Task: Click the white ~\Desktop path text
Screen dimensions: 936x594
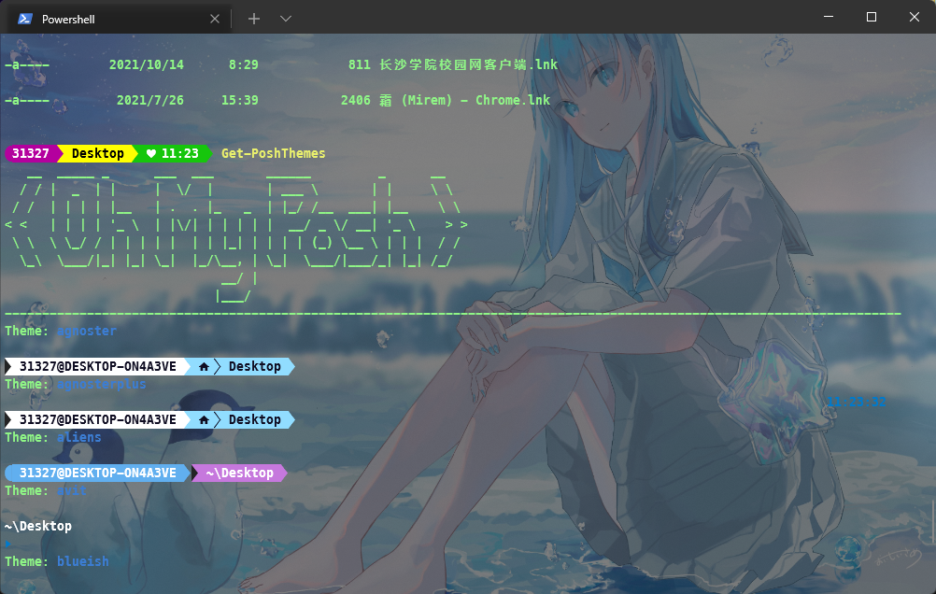Action: tap(38, 526)
